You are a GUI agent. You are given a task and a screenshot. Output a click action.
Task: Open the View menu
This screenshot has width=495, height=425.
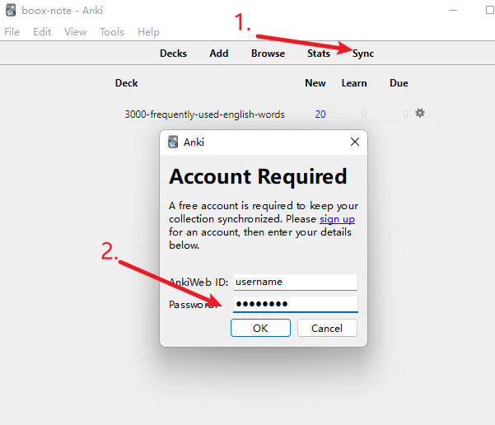[75, 32]
